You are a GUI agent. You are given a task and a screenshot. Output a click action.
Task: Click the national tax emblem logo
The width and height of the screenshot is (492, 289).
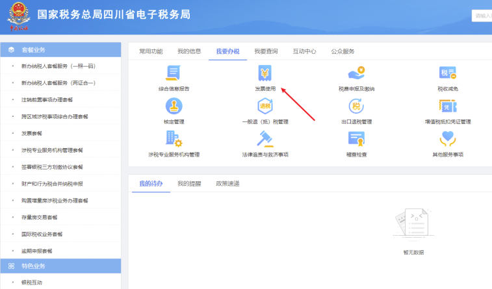[x=19, y=17]
